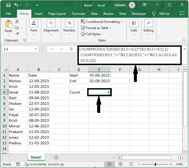
Task: Click the Redo arrow icon
Action: pyautogui.click(x=27, y=5)
